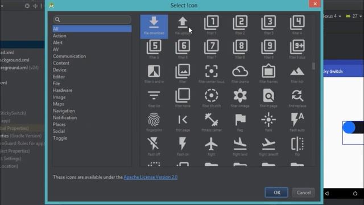This screenshot has width=364, height=205.
Task: Switch to the Editor category
Action: tap(59, 77)
